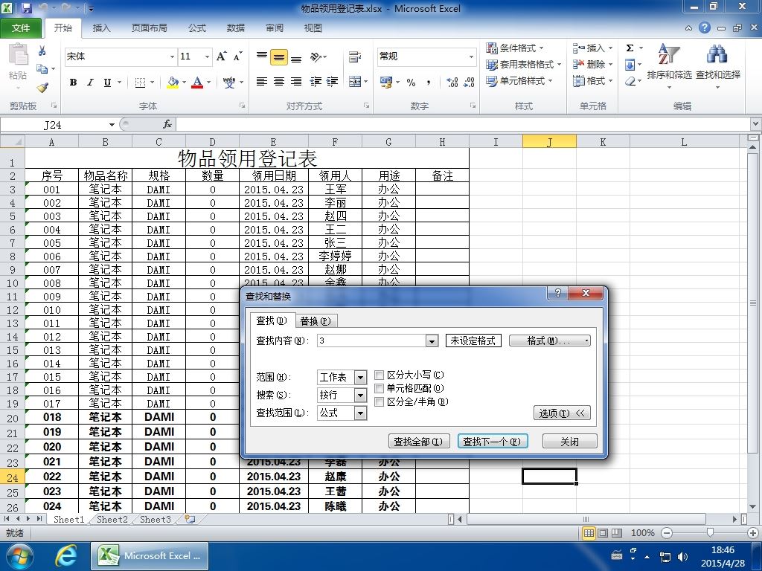
Task: Click the volume speaker tray icon
Action: tap(682, 556)
